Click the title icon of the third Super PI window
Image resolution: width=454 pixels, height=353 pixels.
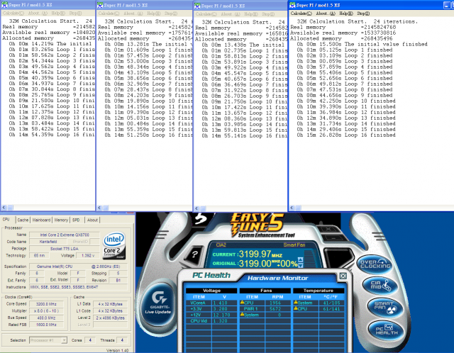[x=197, y=6]
